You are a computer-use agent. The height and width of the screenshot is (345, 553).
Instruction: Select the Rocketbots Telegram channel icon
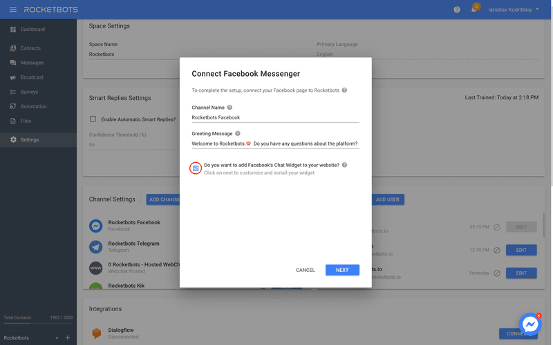tap(95, 247)
